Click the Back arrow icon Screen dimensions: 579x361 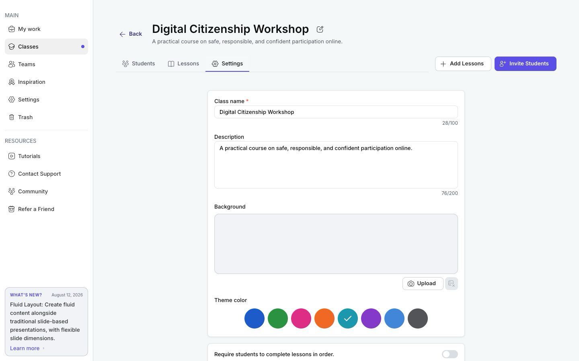[x=123, y=34]
